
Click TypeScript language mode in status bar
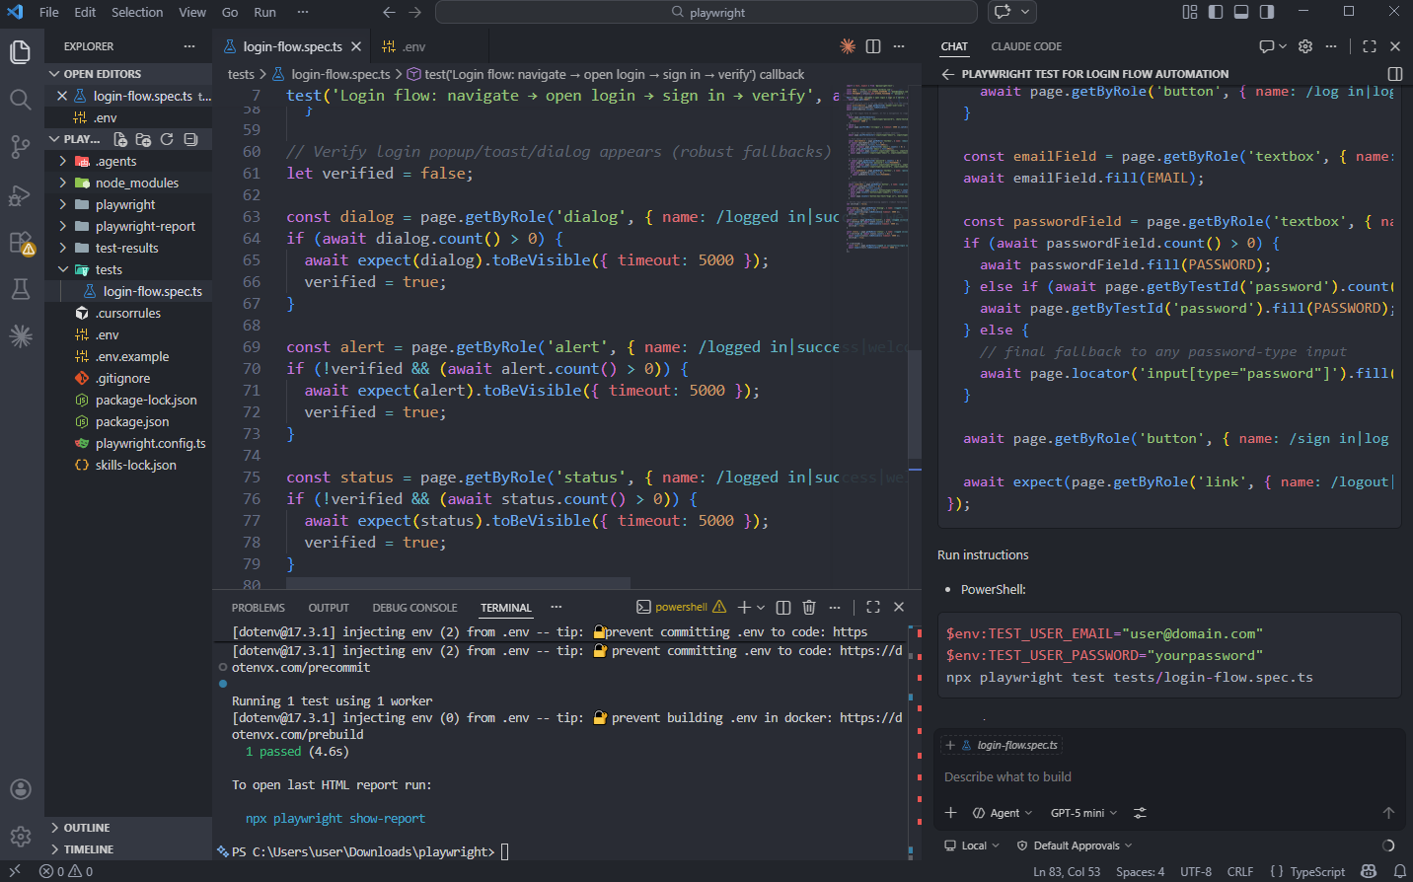click(1316, 872)
